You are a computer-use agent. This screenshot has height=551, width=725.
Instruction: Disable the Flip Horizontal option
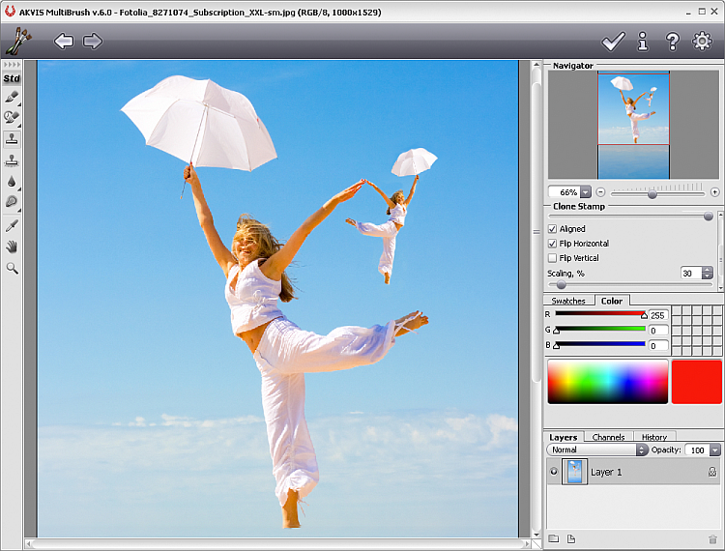(x=553, y=244)
